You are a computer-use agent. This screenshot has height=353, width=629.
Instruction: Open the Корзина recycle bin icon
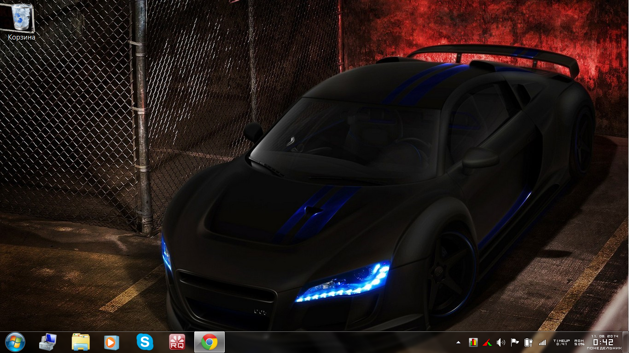(21, 17)
